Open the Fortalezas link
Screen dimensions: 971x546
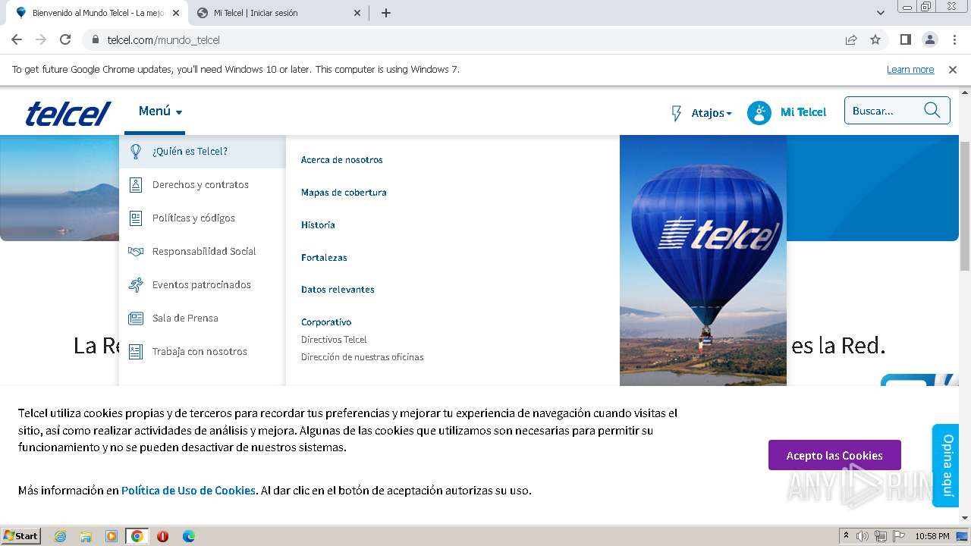click(x=324, y=258)
